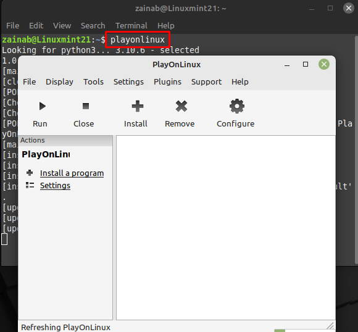The image size is (358, 332).
Task: Click list icon beside Settings link
Action: [x=30, y=185]
